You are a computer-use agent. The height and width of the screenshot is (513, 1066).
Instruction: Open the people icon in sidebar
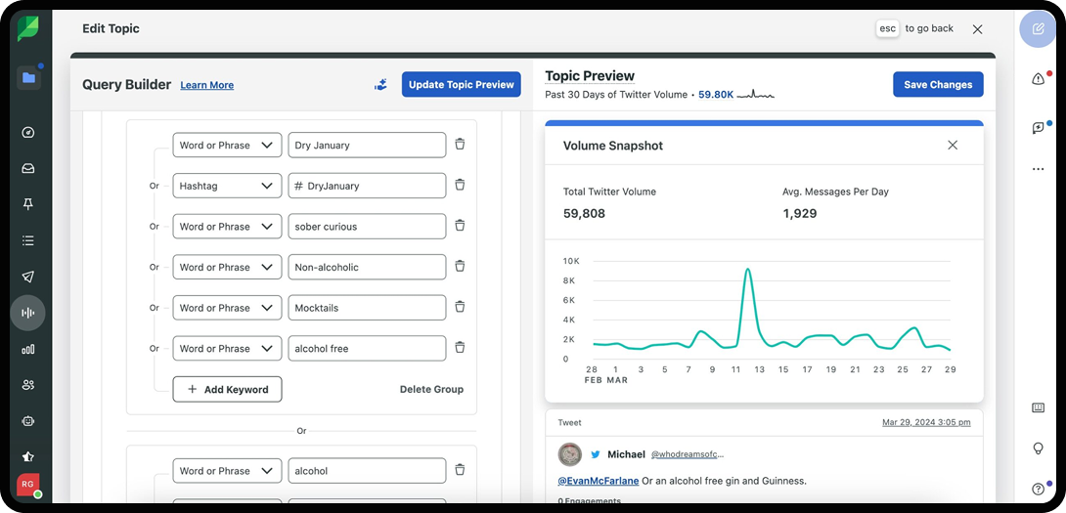click(x=28, y=385)
